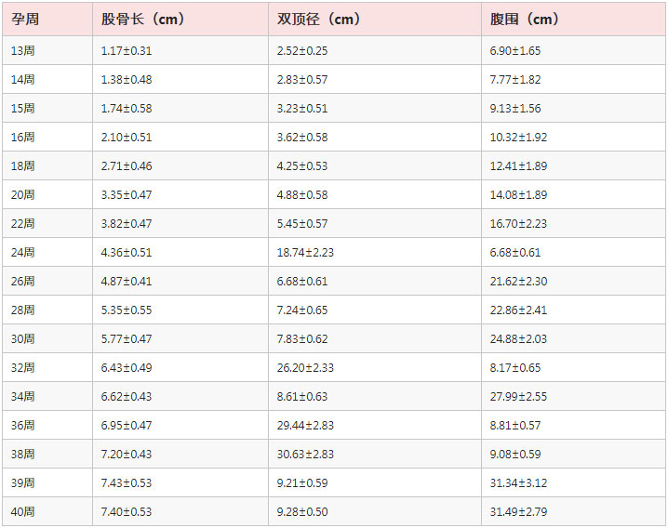Click the 30周 row label
668x528 pixels.
[x=22, y=339]
